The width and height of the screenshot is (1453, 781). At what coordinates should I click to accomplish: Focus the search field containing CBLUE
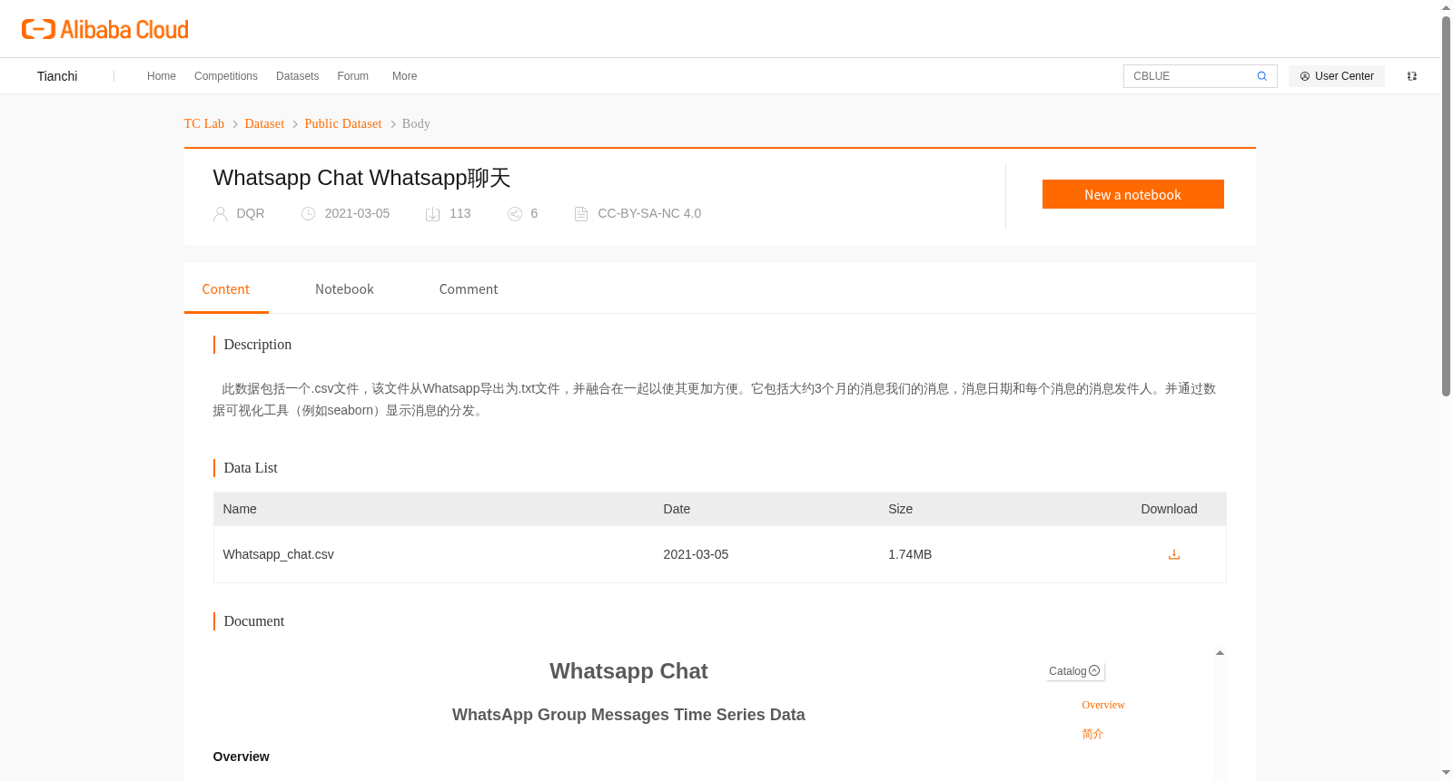[x=1190, y=76]
